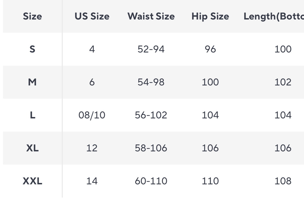Select the S size row label
The width and height of the screenshot is (304, 200).
(32, 49)
